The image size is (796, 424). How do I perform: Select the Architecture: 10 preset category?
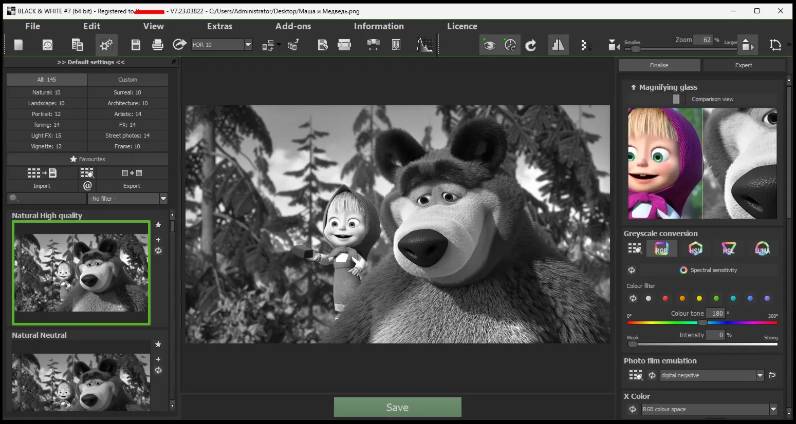[x=127, y=103]
